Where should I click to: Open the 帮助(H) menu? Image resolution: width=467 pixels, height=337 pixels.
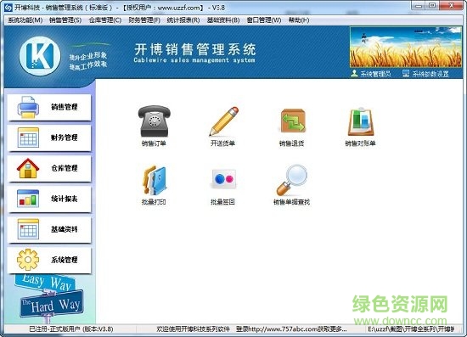[x=299, y=20]
